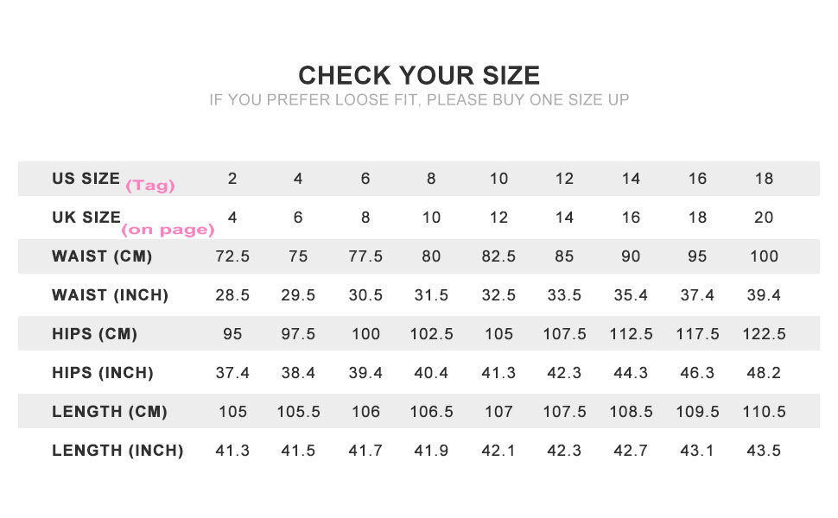Click the LENGTH (INCH) row label

[117, 451]
